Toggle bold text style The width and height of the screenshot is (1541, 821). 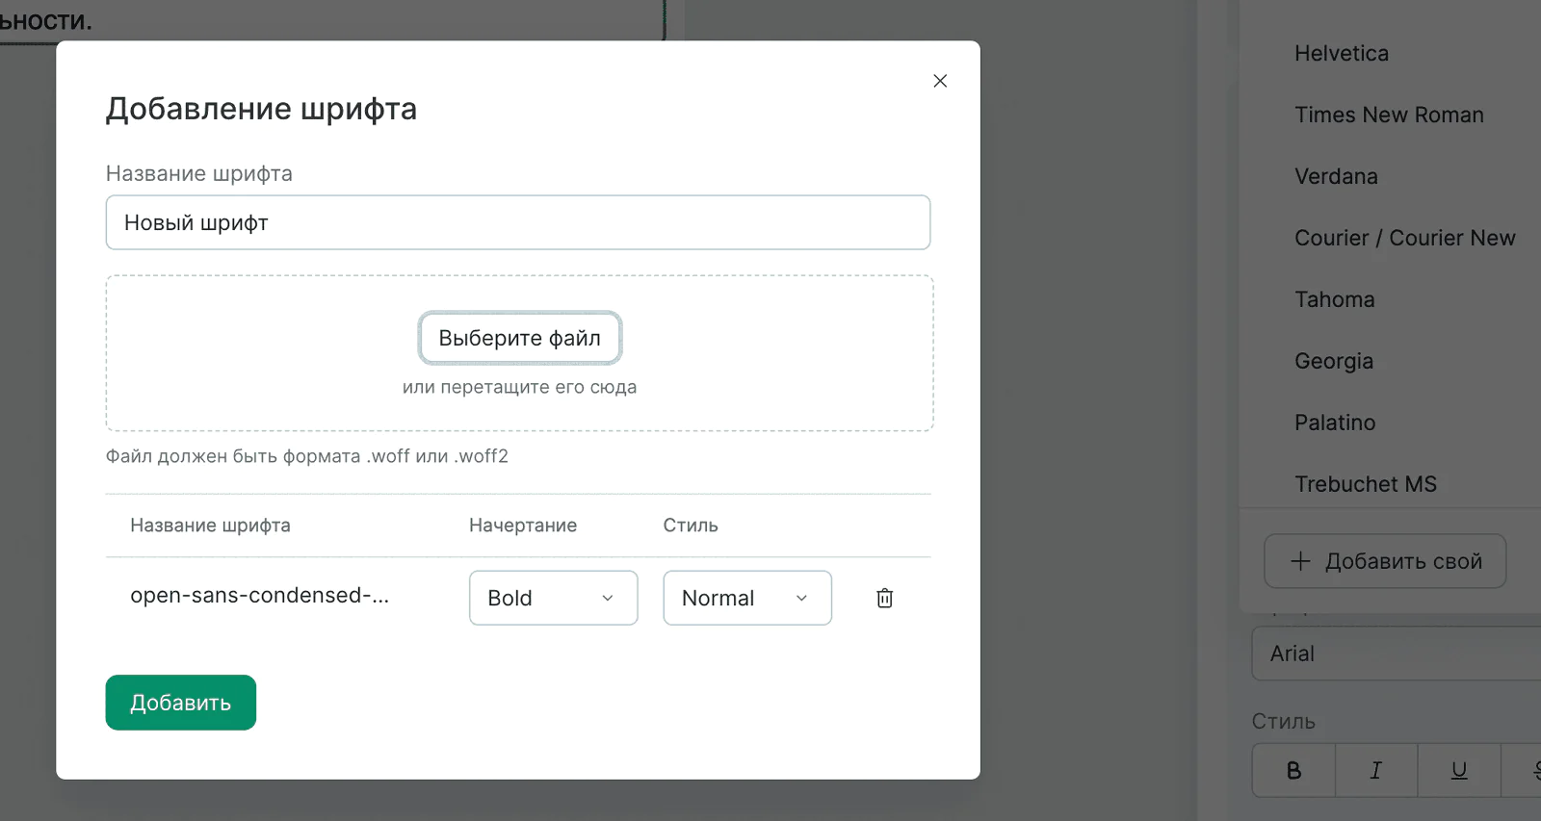[1293, 770]
